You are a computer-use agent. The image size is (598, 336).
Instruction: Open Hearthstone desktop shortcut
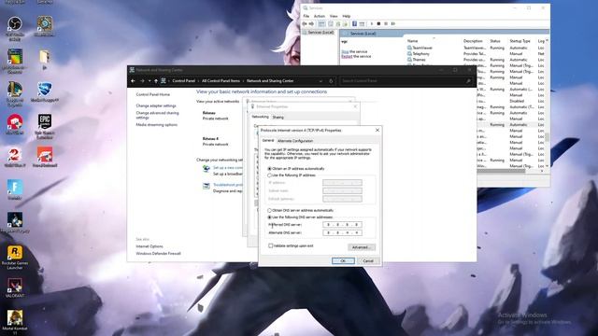tap(44, 26)
